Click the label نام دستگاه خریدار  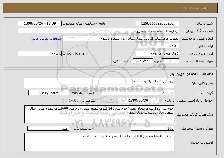click(199, 31)
